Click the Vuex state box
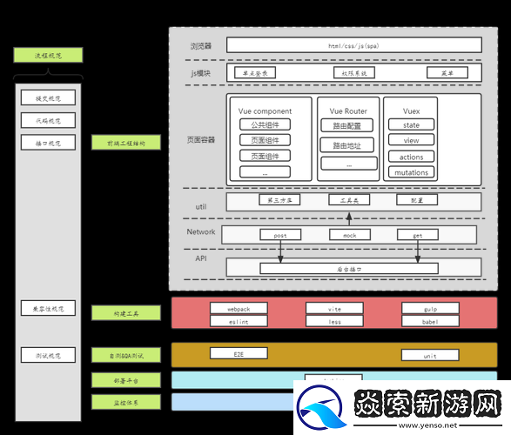 pos(411,124)
